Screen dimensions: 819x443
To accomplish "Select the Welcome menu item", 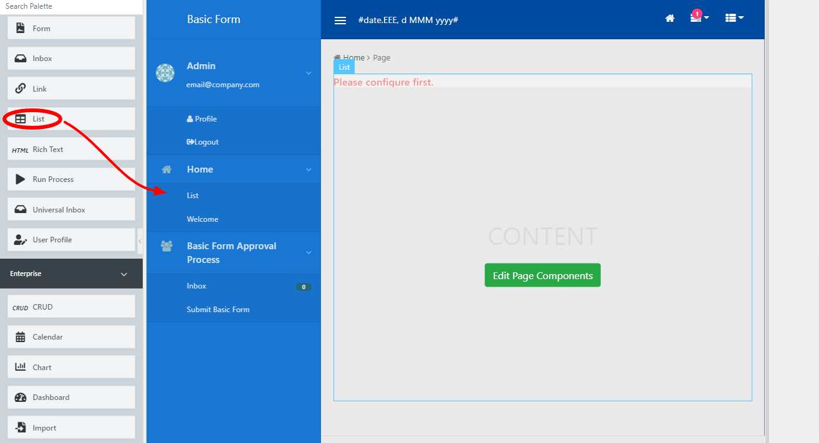I will pyautogui.click(x=203, y=219).
